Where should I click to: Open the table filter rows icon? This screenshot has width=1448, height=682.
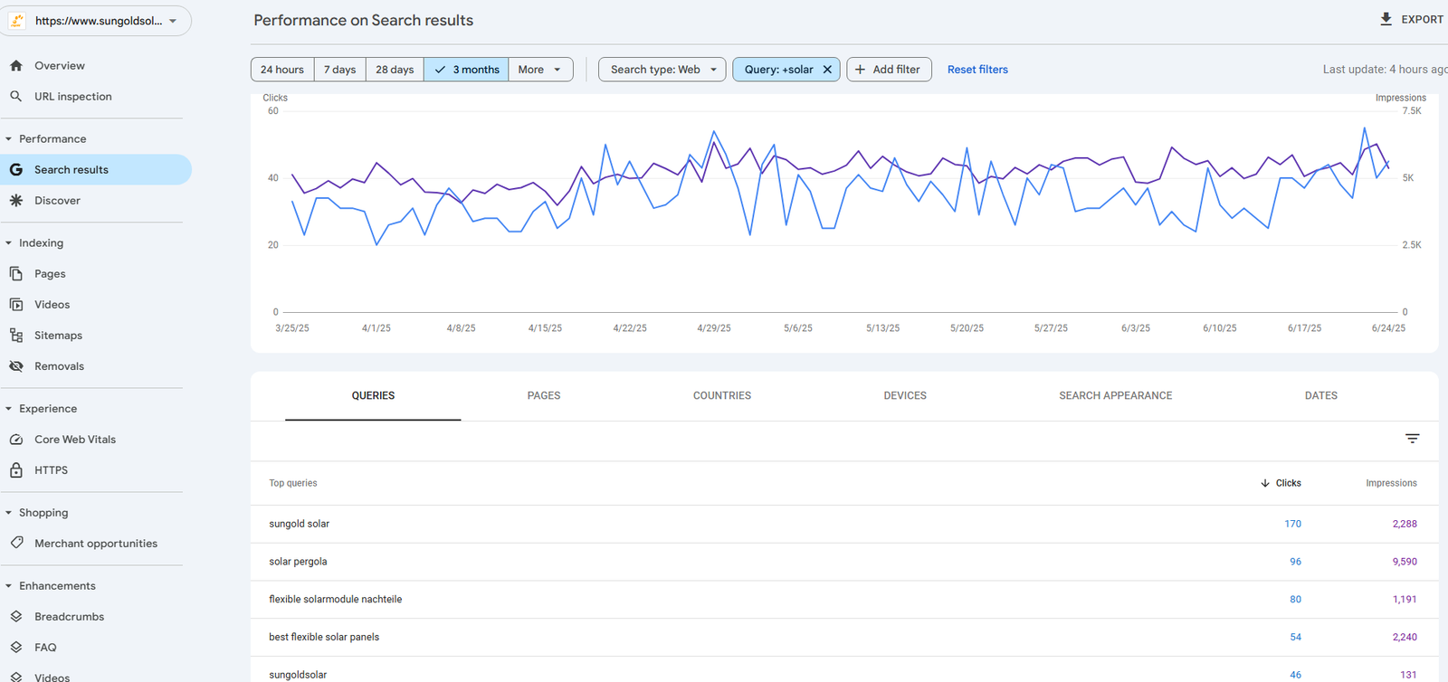1413,439
